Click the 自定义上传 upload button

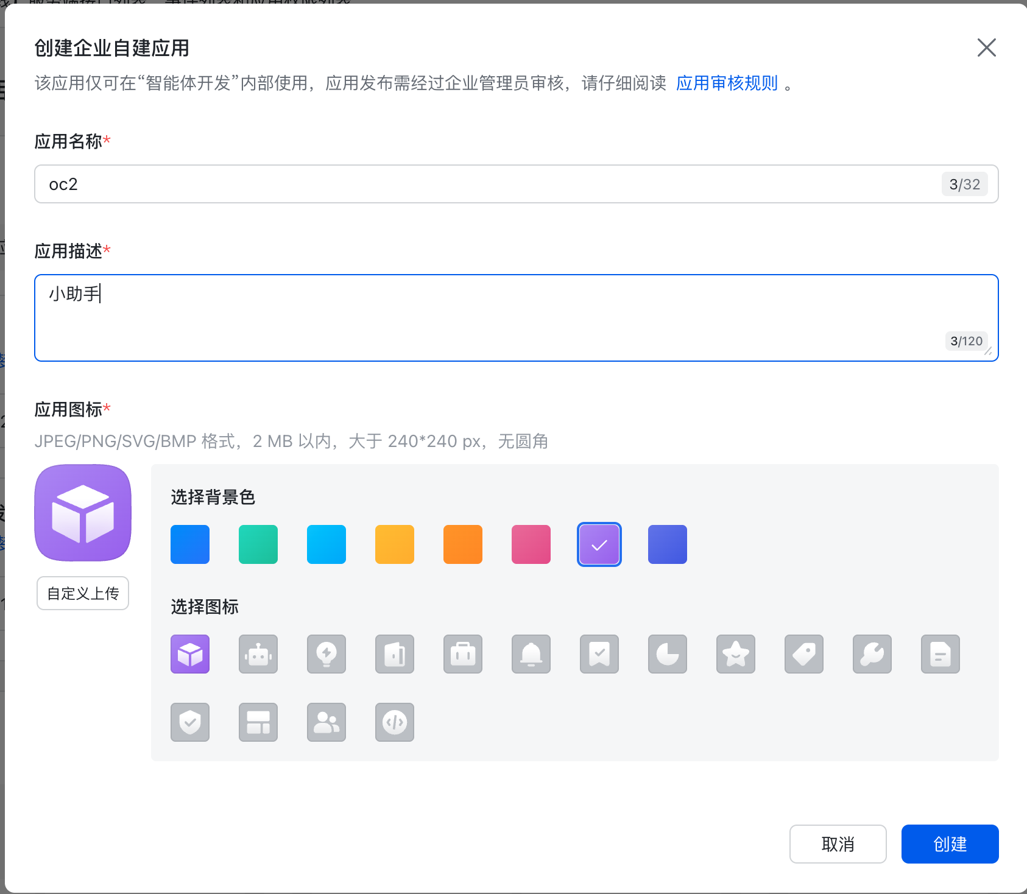83,593
